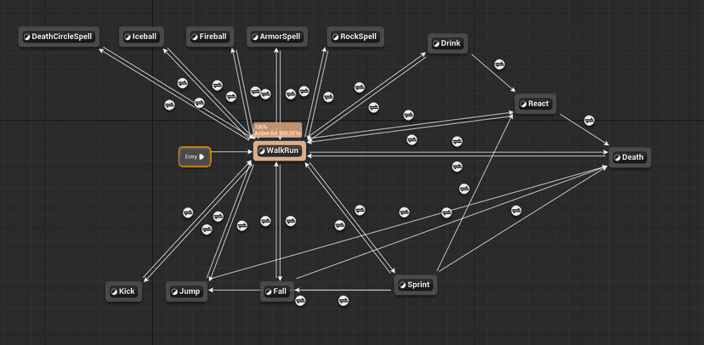The image size is (704, 345).
Task: Select the DeathCircleSpell state node
Action: (60, 37)
